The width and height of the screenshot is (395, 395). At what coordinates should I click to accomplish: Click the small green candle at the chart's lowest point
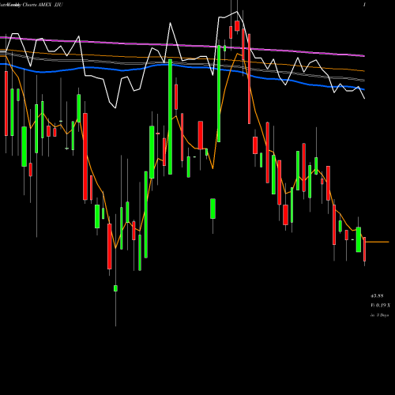pos(115,288)
